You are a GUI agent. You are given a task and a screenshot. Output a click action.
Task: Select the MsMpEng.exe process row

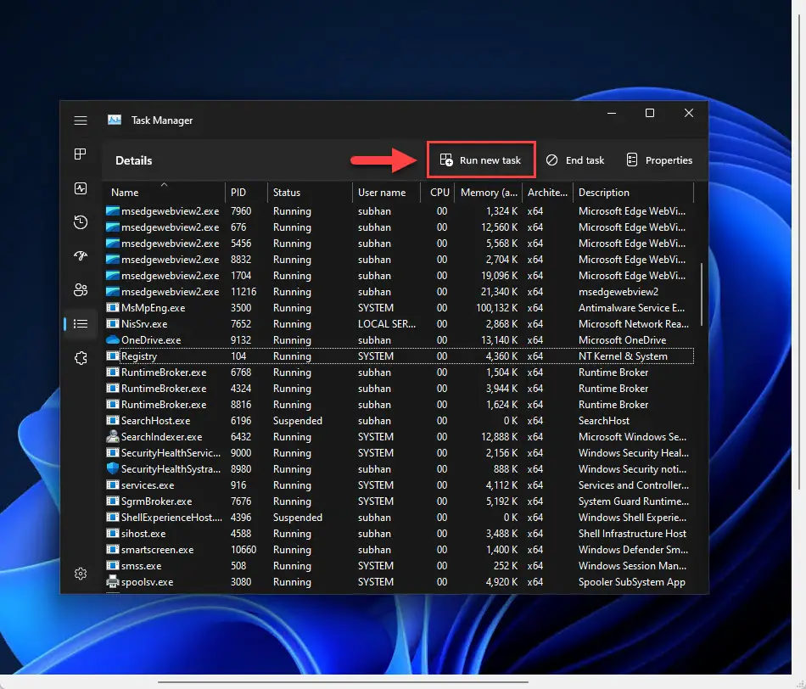coord(153,308)
